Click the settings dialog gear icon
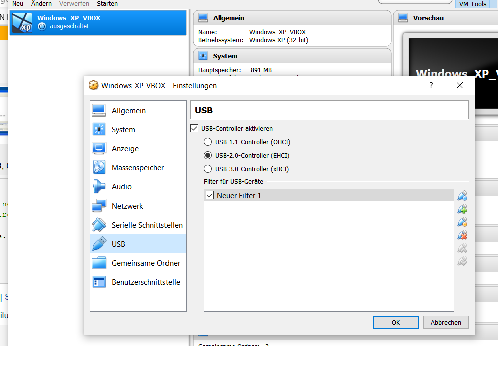 pyautogui.click(x=93, y=85)
